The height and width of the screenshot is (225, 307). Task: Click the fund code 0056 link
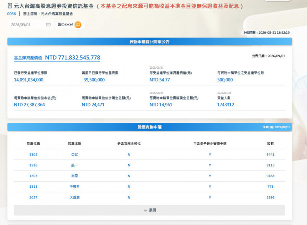point(12,14)
